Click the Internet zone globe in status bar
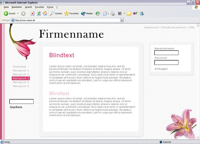200x144 pixels. (x=161, y=142)
